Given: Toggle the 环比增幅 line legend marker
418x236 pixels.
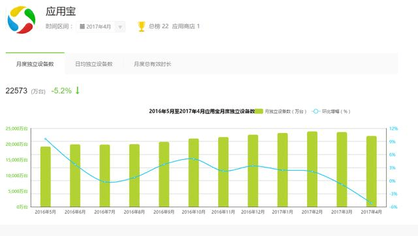Looking at the screenshot, I should 315,111.
